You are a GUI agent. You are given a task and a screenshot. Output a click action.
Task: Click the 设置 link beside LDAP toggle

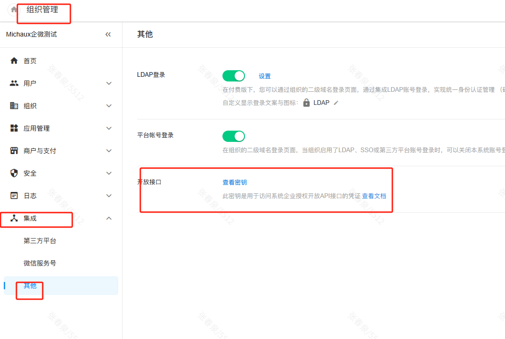tap(265, 76)
